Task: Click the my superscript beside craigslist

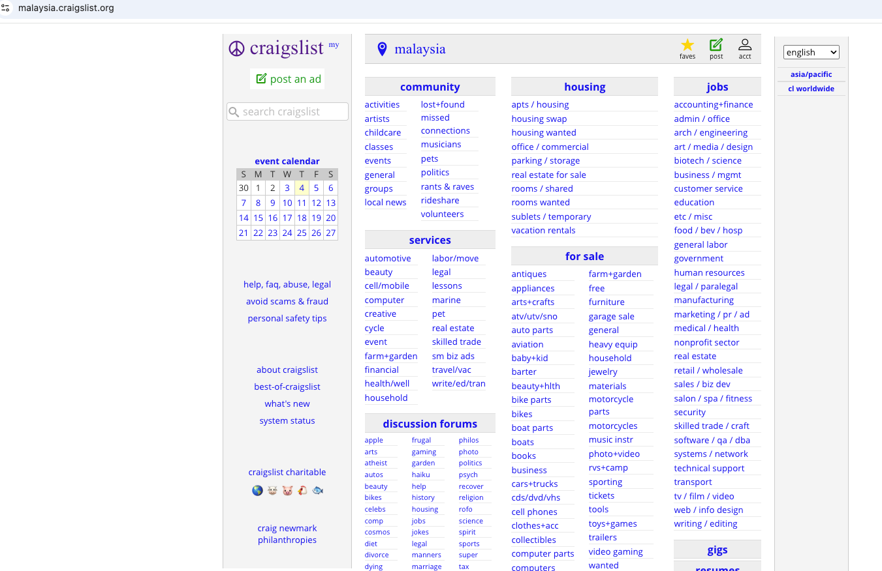Action: click(334, 44)
